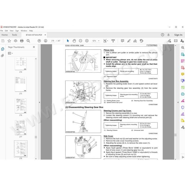Click the rotate/stamp tool icon
Viewport: 185px width, 185px height.
point(141,41)
